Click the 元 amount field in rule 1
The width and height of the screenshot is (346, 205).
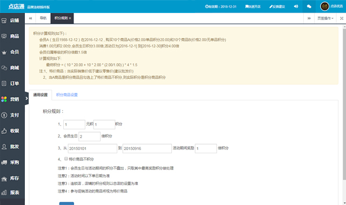pyautogui.click(x=74, y=125)
